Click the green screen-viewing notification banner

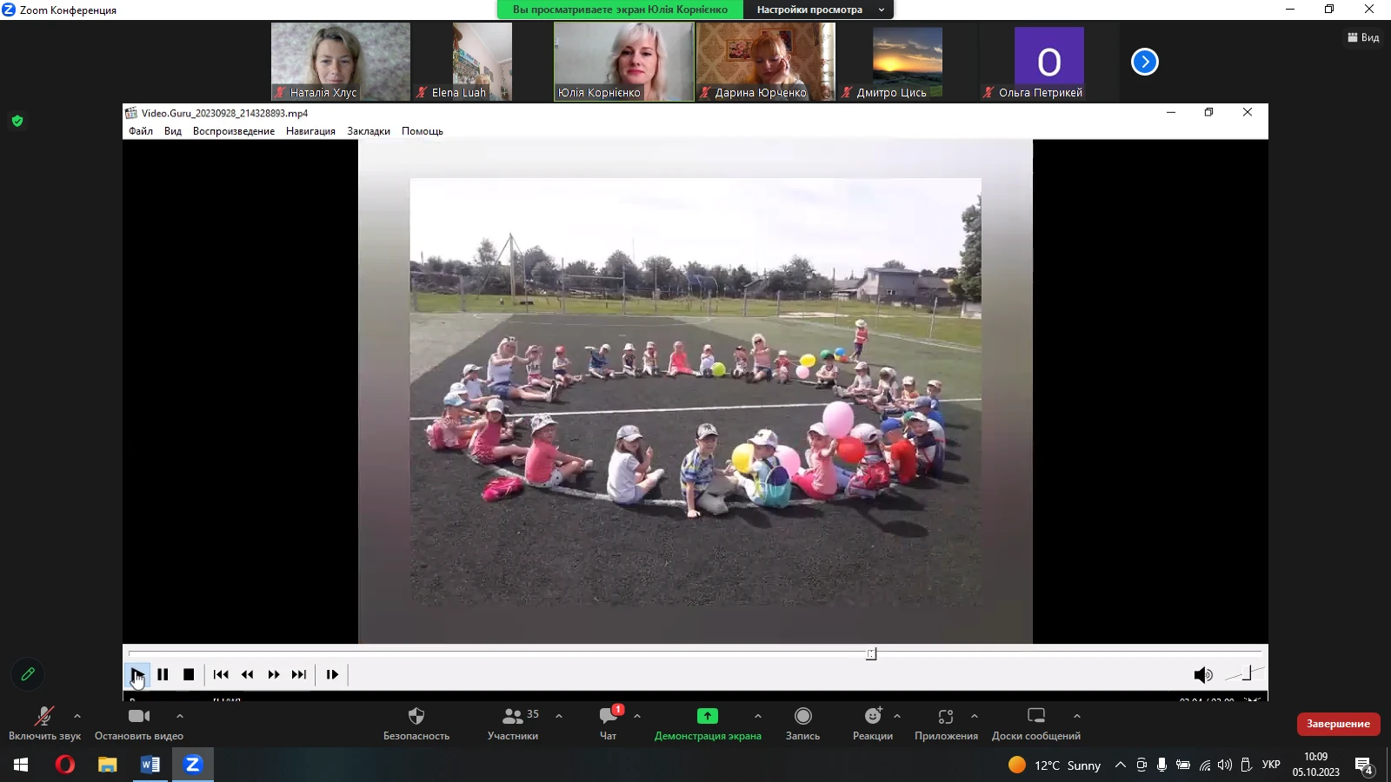[x=620, y=10]
